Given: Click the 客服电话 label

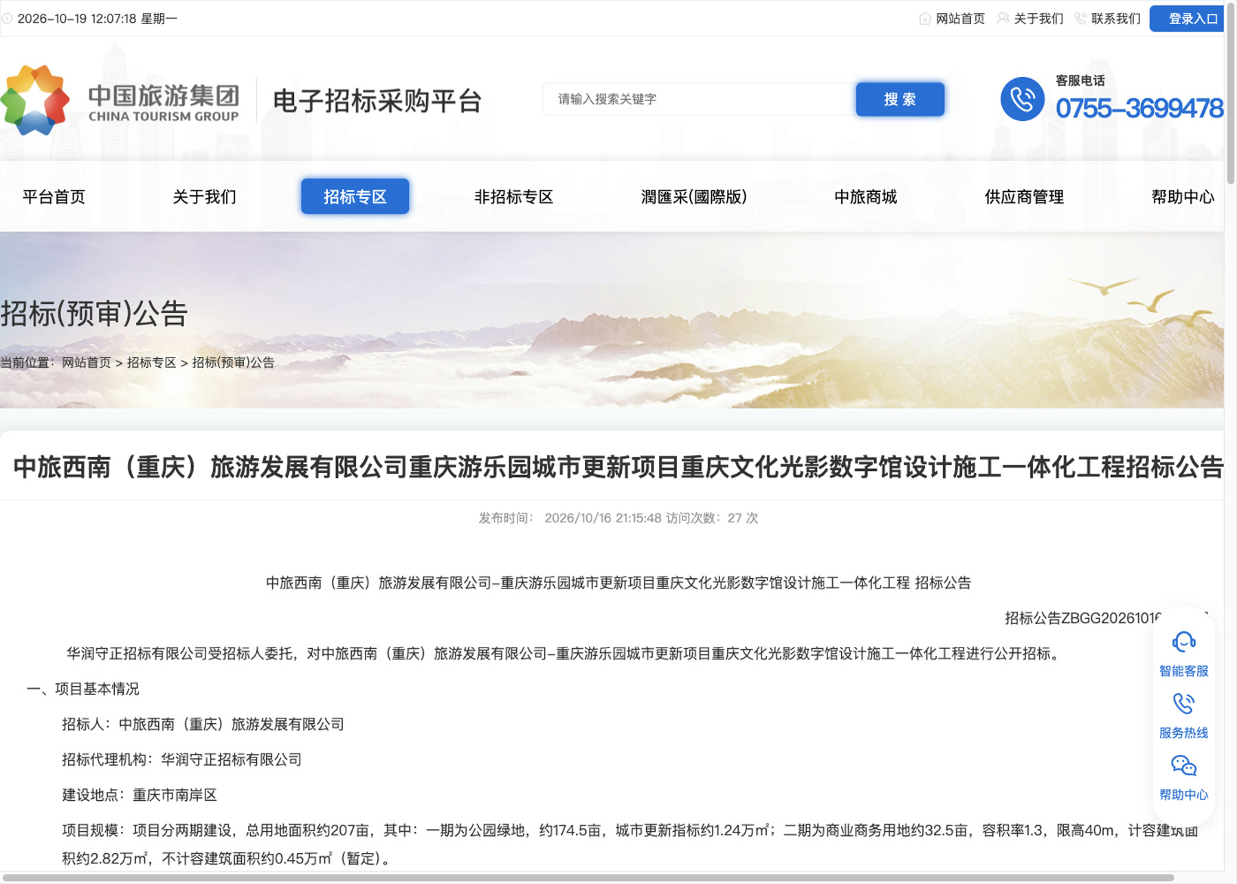Looking at the screenshot, I should tap(1080, 80).
